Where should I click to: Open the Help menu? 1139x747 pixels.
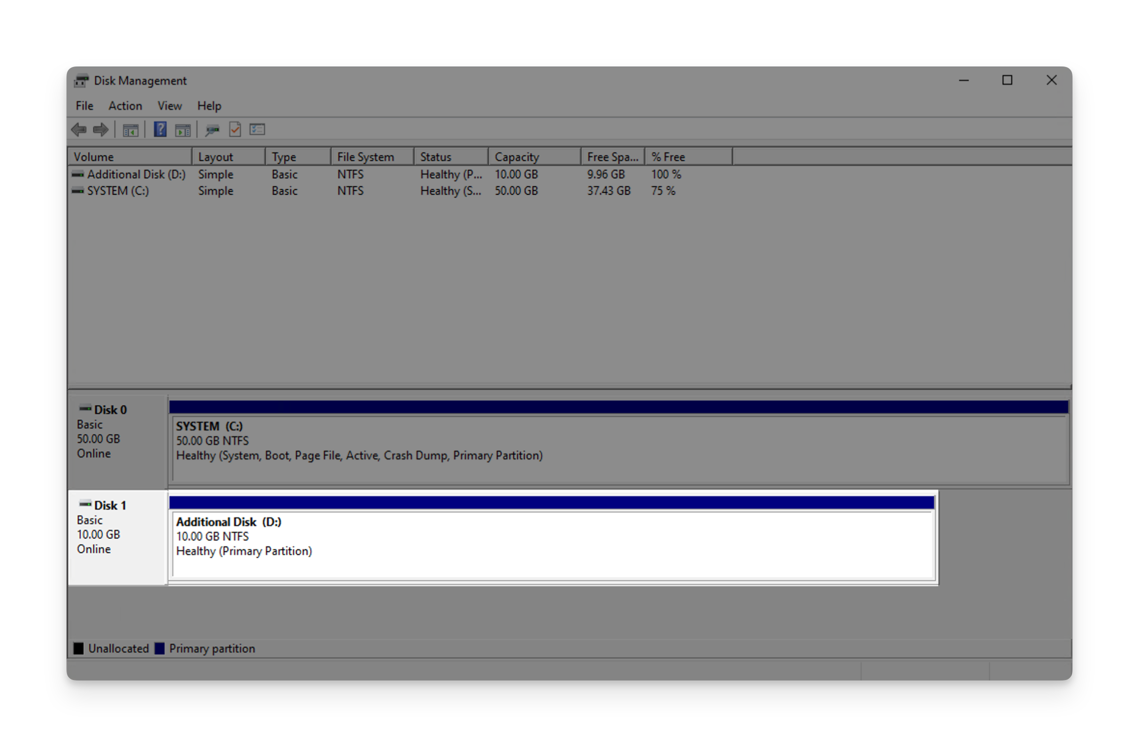click(x=209, y=106)
